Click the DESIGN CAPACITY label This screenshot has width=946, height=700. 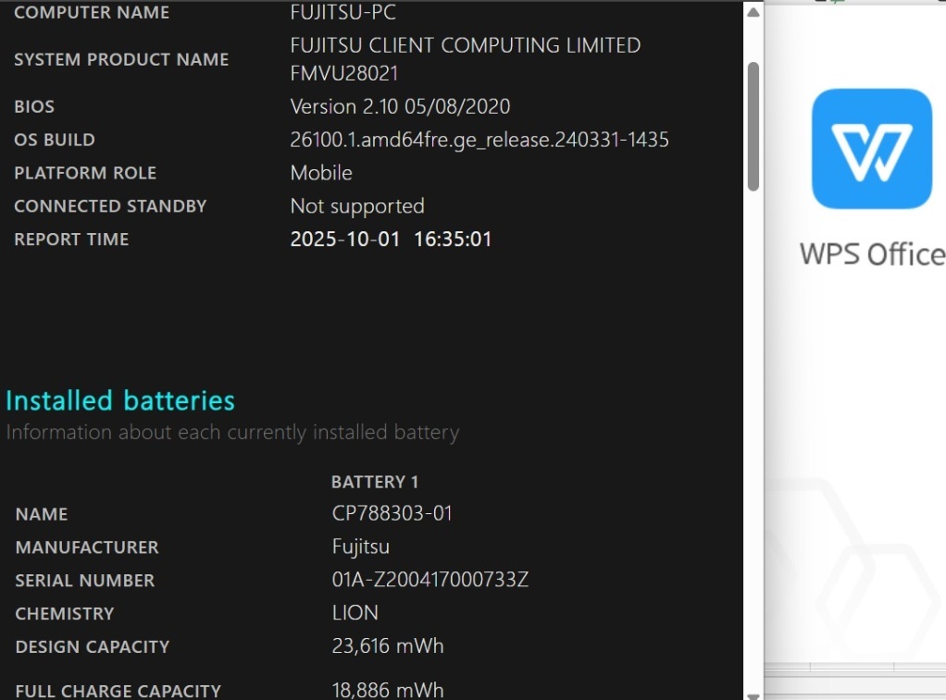click(93, 647)
